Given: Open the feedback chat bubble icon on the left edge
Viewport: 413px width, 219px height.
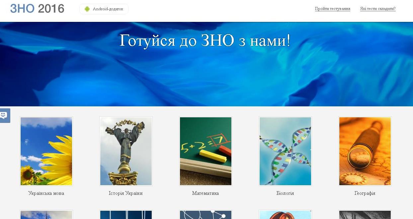Looking at the screenshot, I should [x=5, y=116].
